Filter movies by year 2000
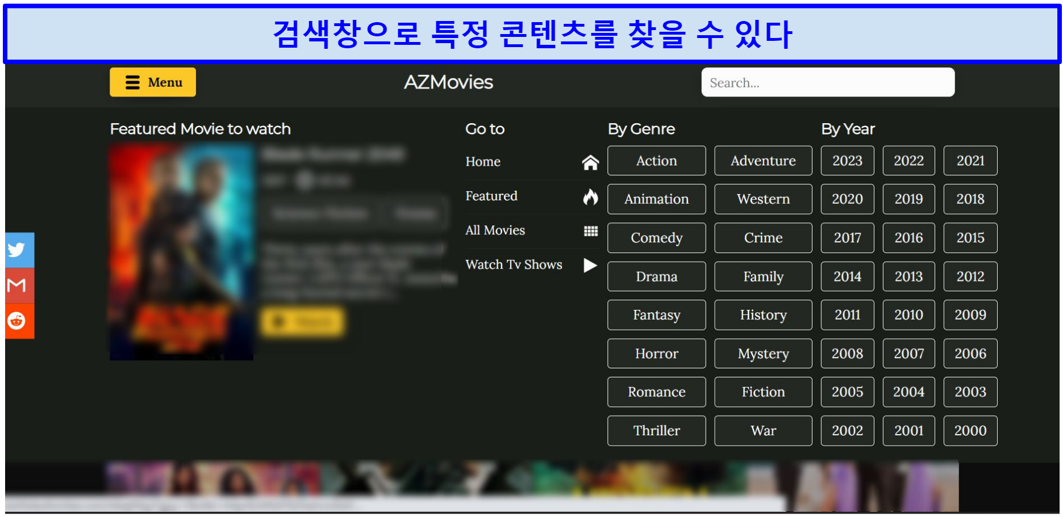Screen dimensions: 1063x517 click(970, 431)
